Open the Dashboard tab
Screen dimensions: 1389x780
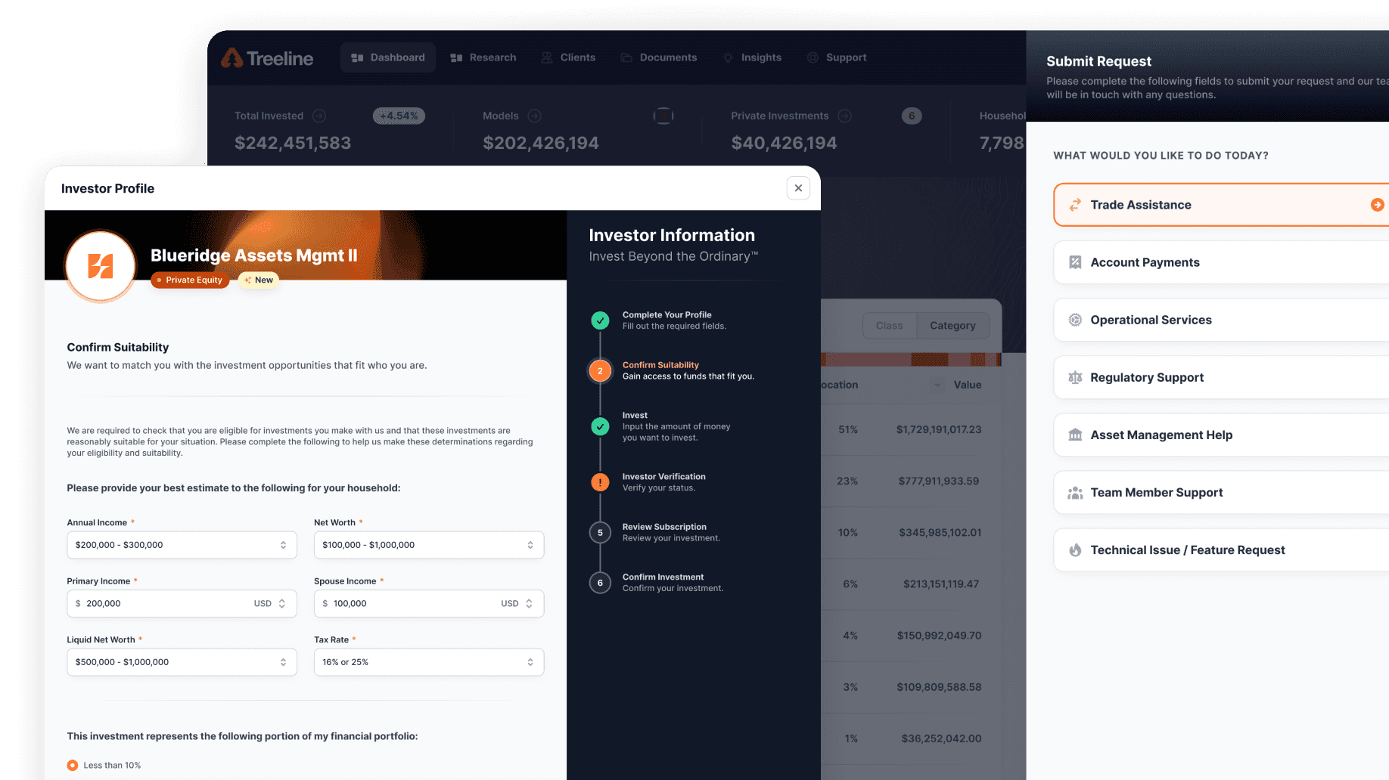click(x=388, y=57)
